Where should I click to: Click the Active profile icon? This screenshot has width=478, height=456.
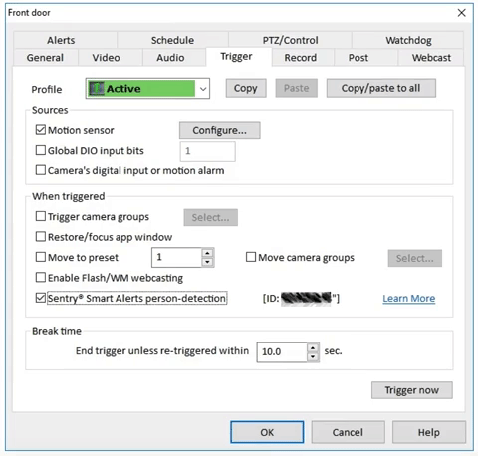[97, 89]
